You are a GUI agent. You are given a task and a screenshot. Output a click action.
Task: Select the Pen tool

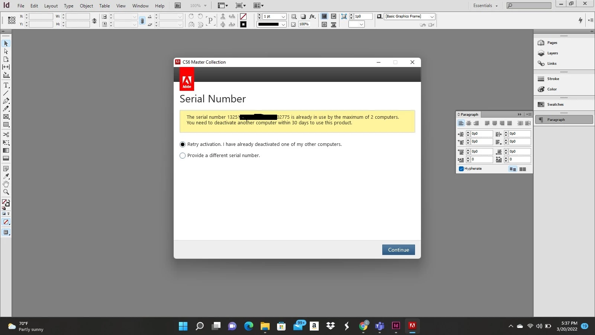click(x=6, y=101)
